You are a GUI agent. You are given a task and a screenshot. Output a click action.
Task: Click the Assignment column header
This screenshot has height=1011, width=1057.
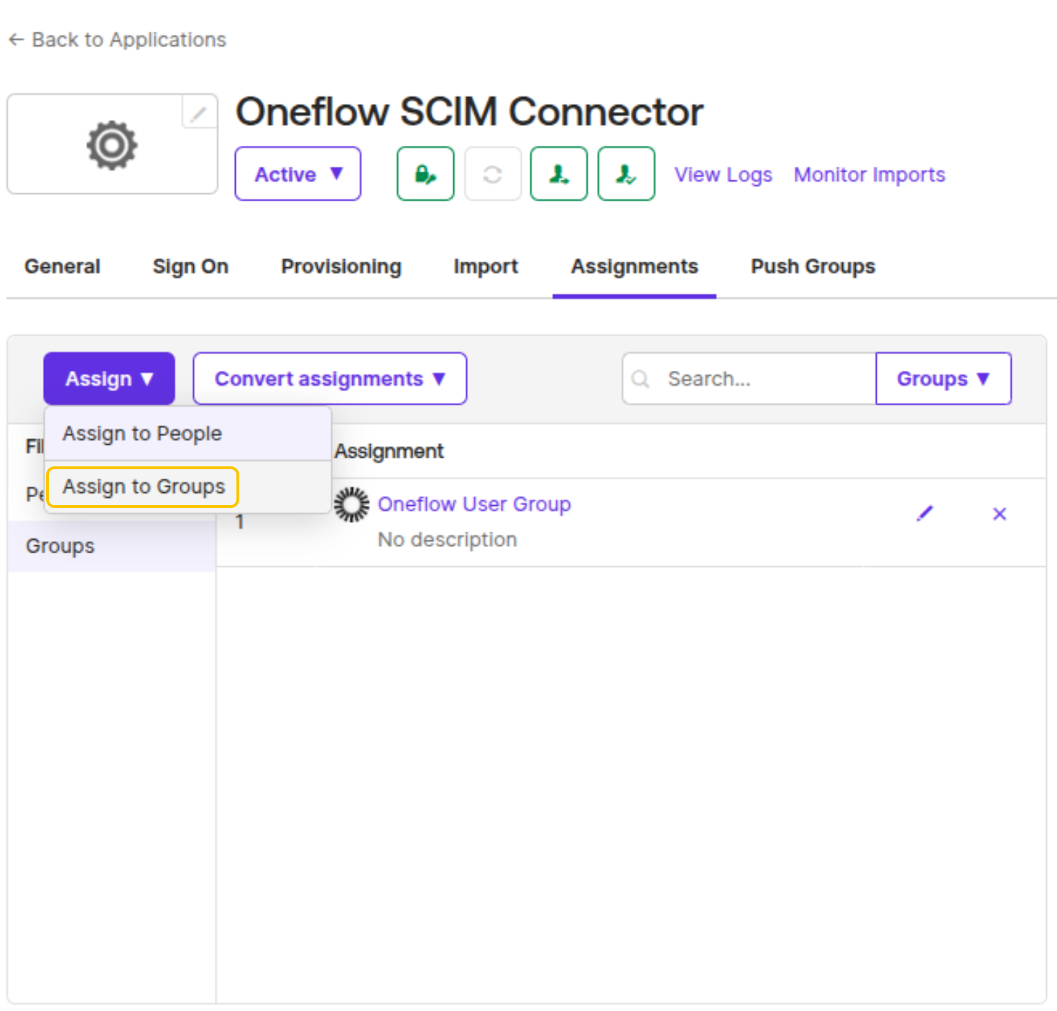389,451
